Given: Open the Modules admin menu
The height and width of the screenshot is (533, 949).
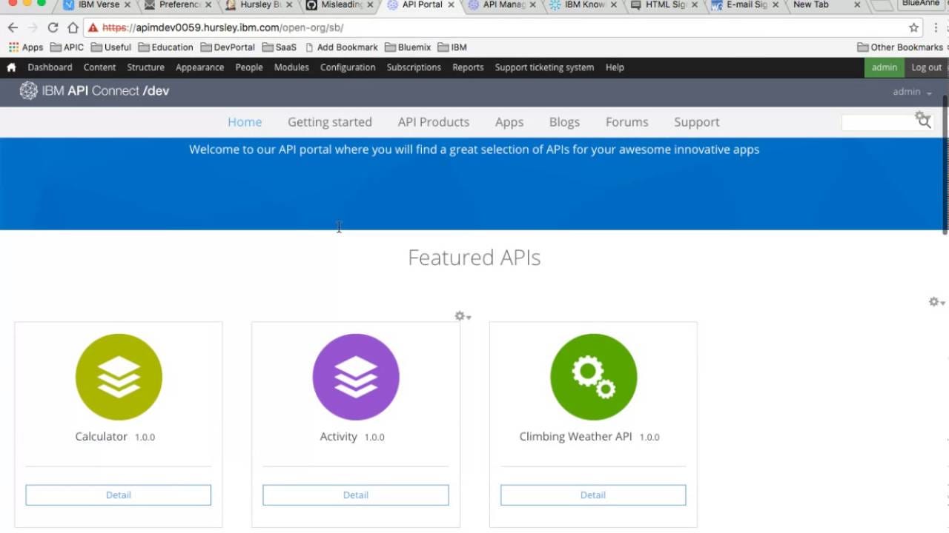Looking at the screenshot, I should 291,67.
